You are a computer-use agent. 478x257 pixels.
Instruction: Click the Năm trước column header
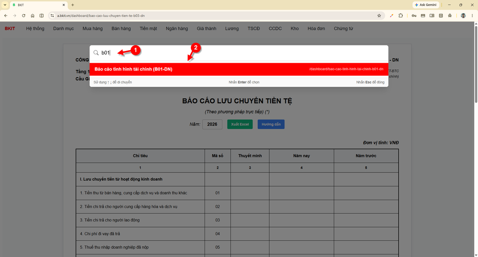366,156
